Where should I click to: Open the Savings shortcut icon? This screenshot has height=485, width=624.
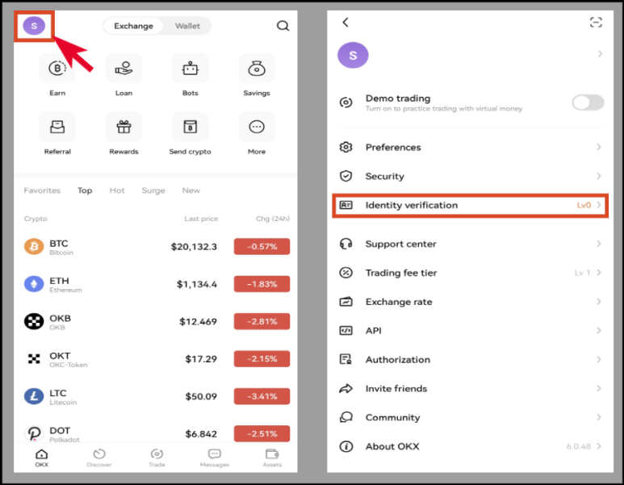(x=257, y=69)
